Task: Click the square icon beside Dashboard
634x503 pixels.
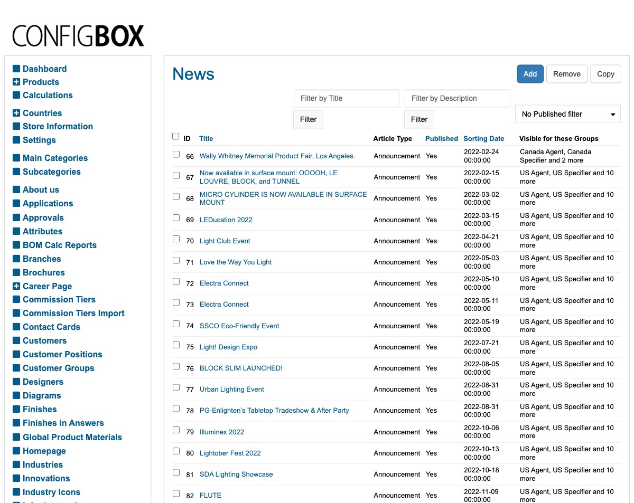Action: pyautogui.click(x=16, y=69)
